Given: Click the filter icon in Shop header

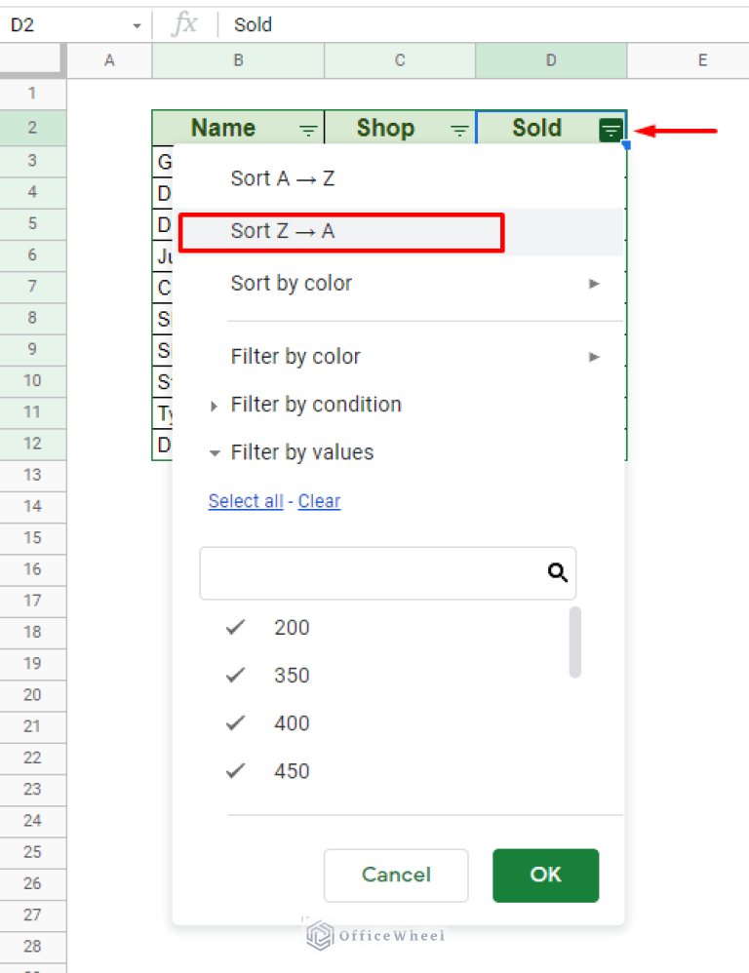Looking at the screenshot, I should point(459,131).
